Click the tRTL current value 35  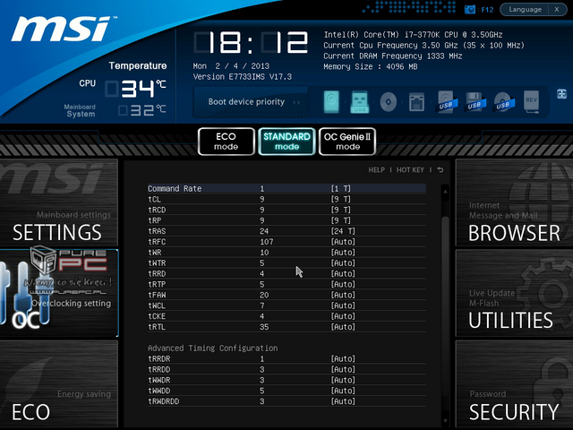click(x=264, y=326)
